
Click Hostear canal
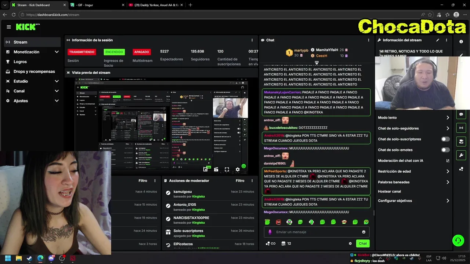click(x=389, y=191)
